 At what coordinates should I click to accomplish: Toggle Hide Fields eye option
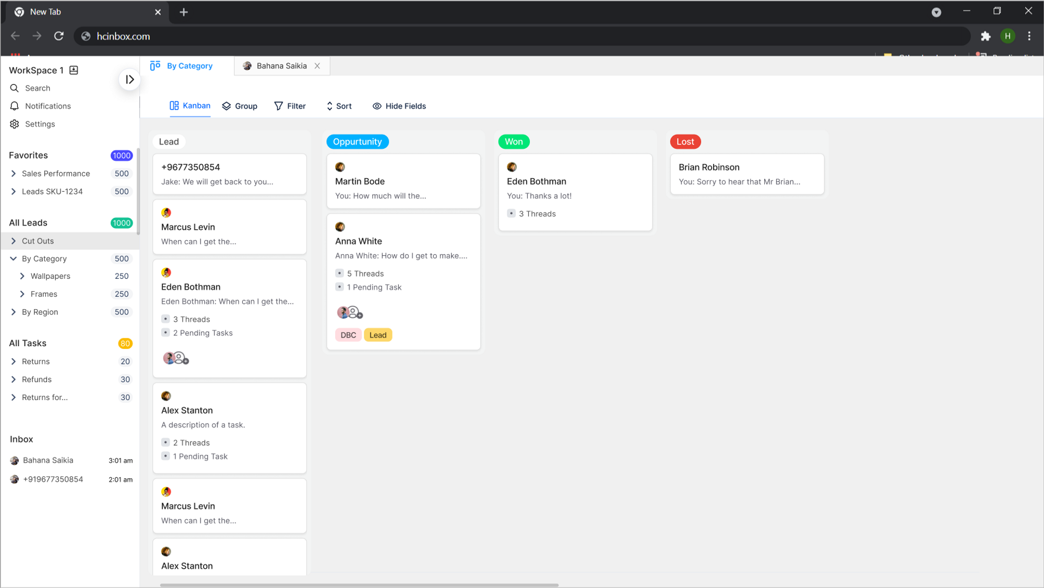(377, 106)
